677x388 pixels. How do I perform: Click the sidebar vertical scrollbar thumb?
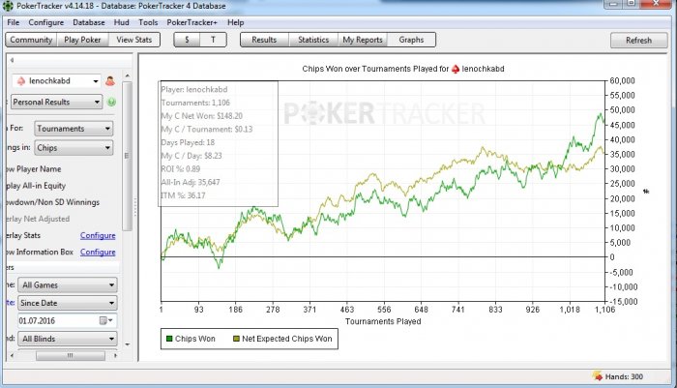[x=127, y=156]
